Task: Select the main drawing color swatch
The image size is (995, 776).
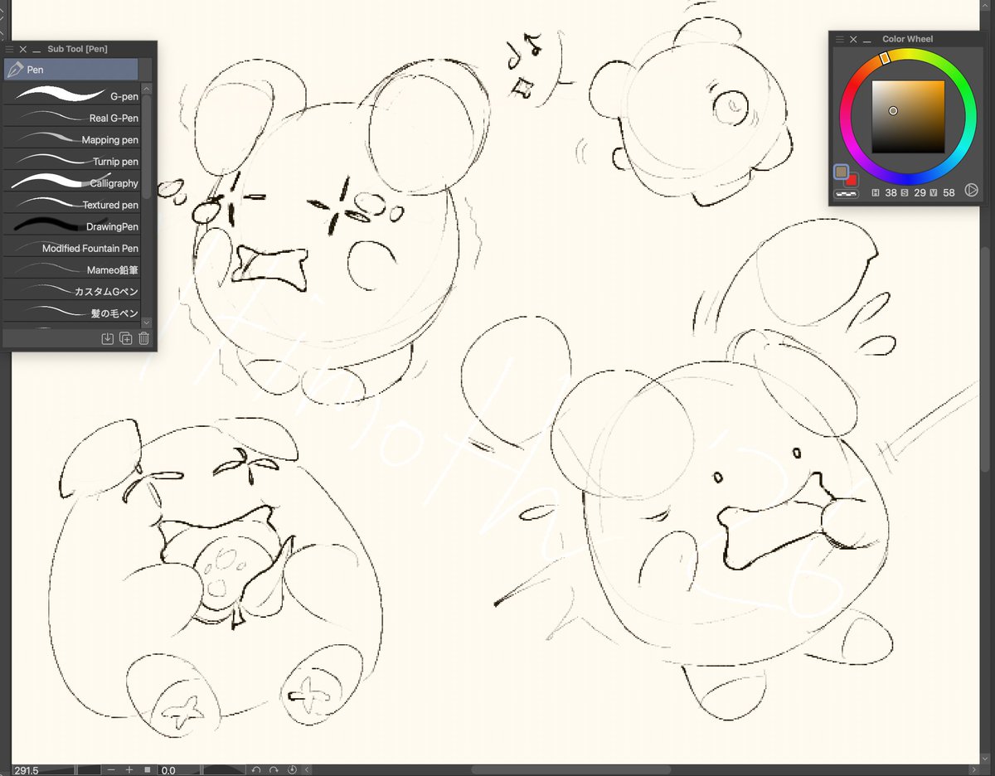Action: click(842, 172)
